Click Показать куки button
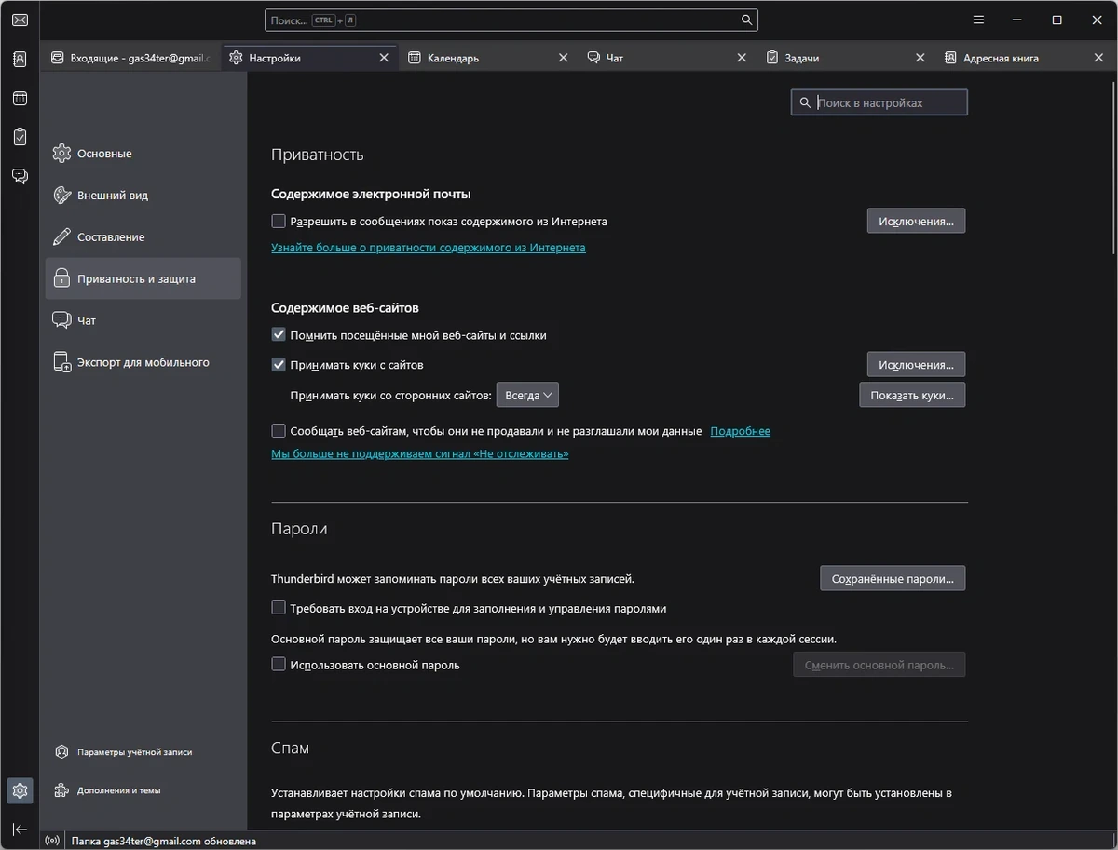Image resolution: width=1118 pixels, height=850 pixels. (x=912, y=395)
